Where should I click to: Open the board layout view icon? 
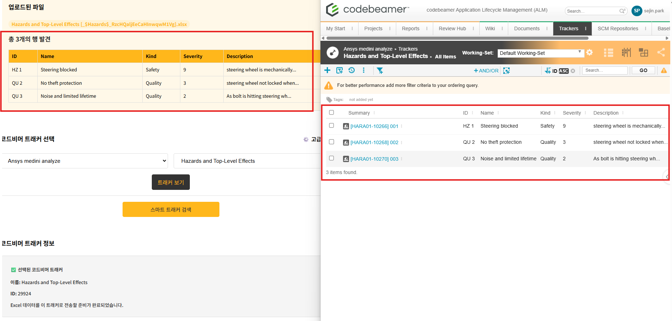pos(643,53)
